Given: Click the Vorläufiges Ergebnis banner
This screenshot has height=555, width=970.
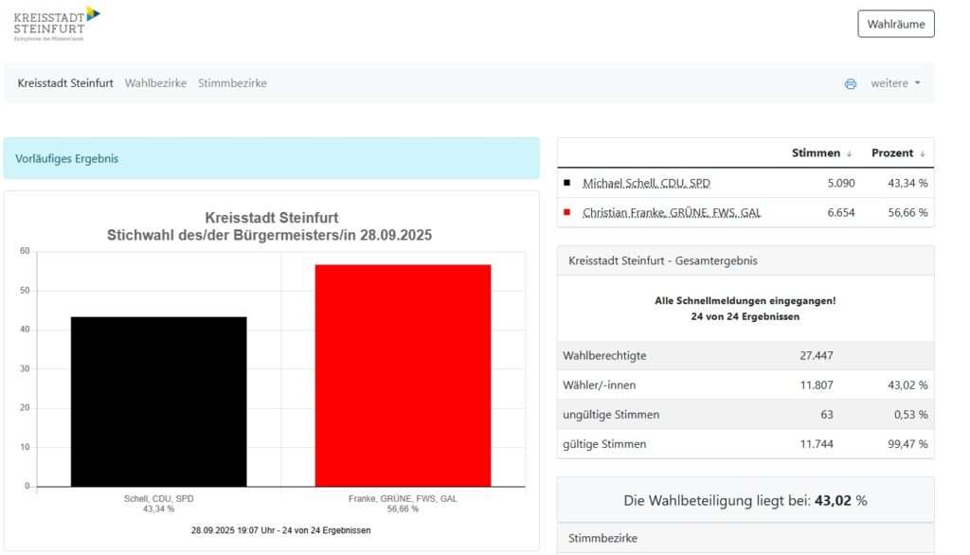Looking at the screenshot, I should coord(271,158).
